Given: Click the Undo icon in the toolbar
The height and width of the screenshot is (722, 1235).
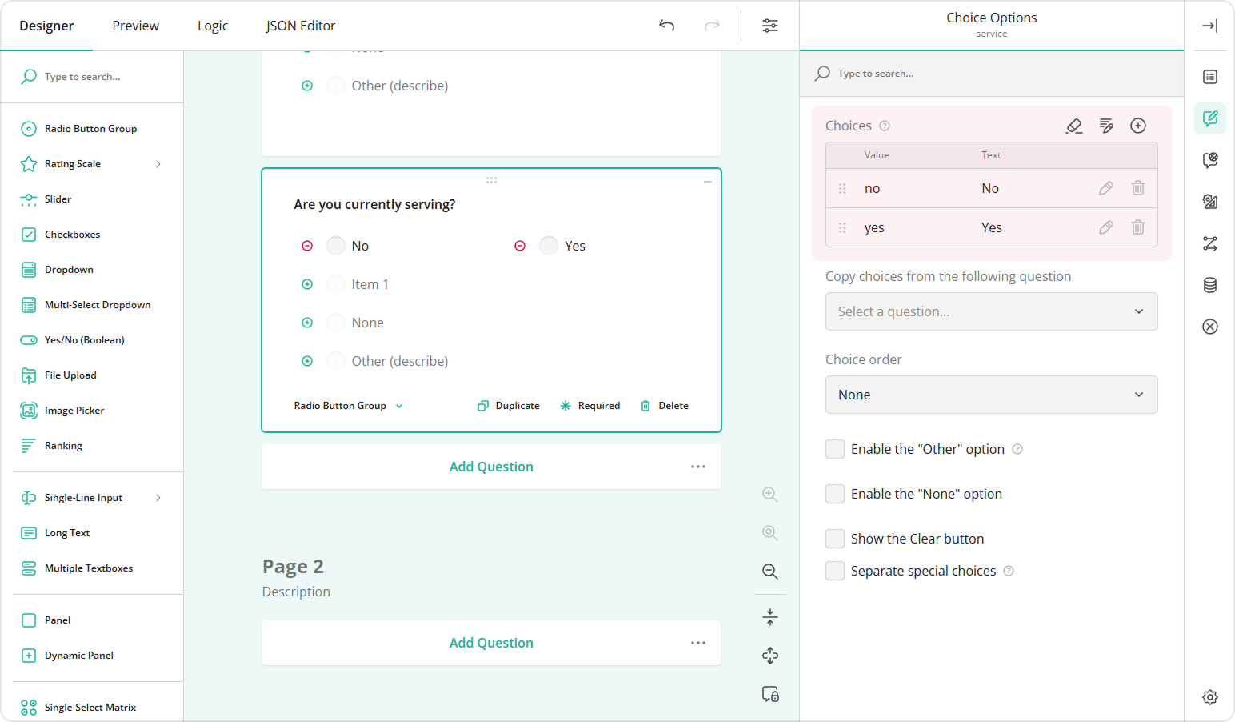Looking at the screenshot, I should pos(666,25).
